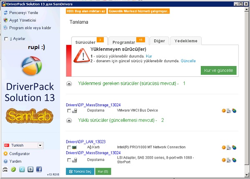Collapse the Yüklenmesi gereken sürücüler section
Viewport: 250px width, 179px height.
(x=69, y=84)
